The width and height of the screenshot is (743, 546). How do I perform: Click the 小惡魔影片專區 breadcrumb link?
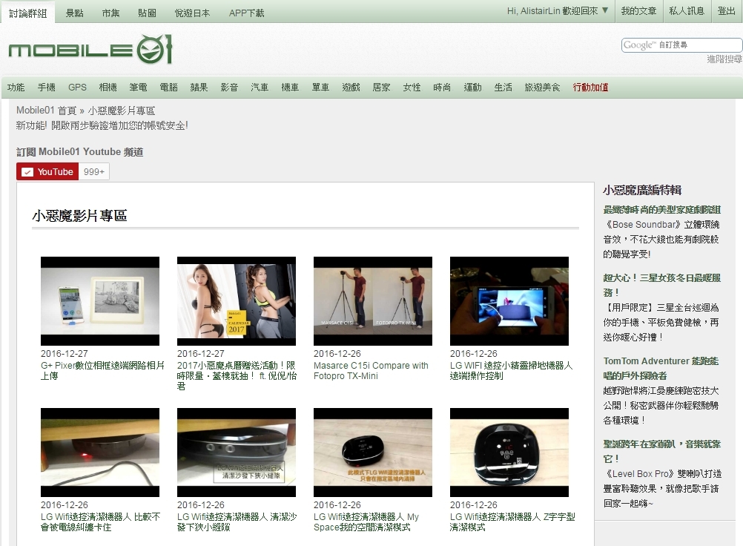pos(122,111)
